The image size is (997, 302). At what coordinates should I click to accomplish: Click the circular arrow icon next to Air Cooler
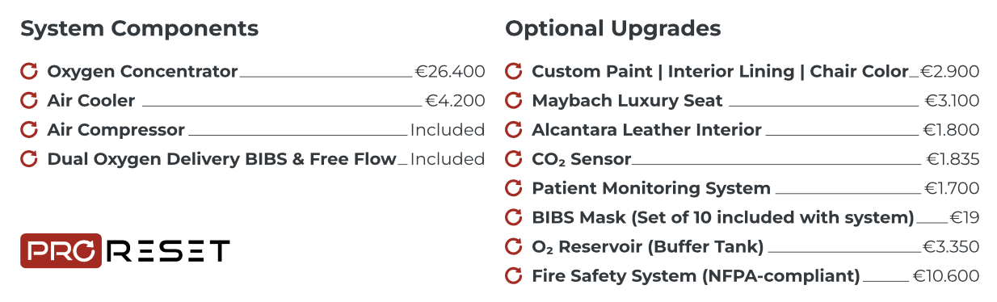click(x=29, y=101)
